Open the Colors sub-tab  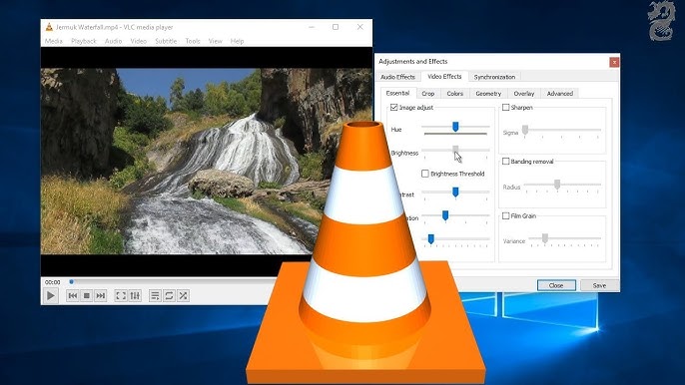454,94
